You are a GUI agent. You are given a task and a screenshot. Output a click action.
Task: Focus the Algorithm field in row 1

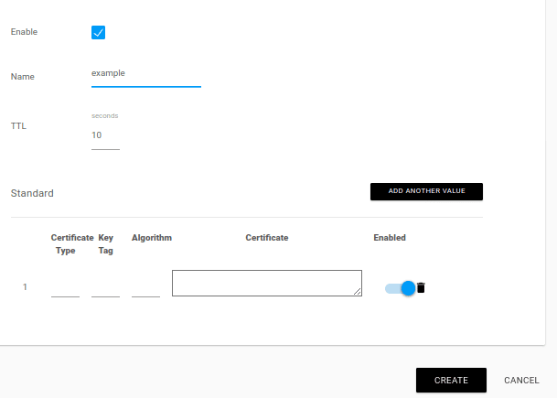coord(145,287)
